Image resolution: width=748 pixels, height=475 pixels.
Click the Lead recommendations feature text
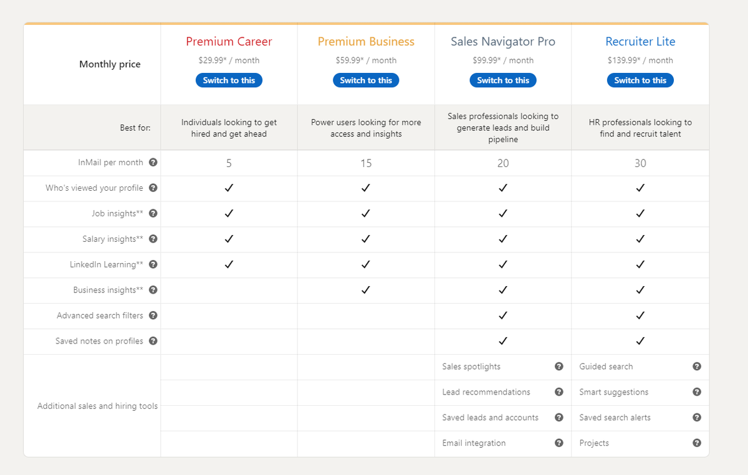coord(486,392)
